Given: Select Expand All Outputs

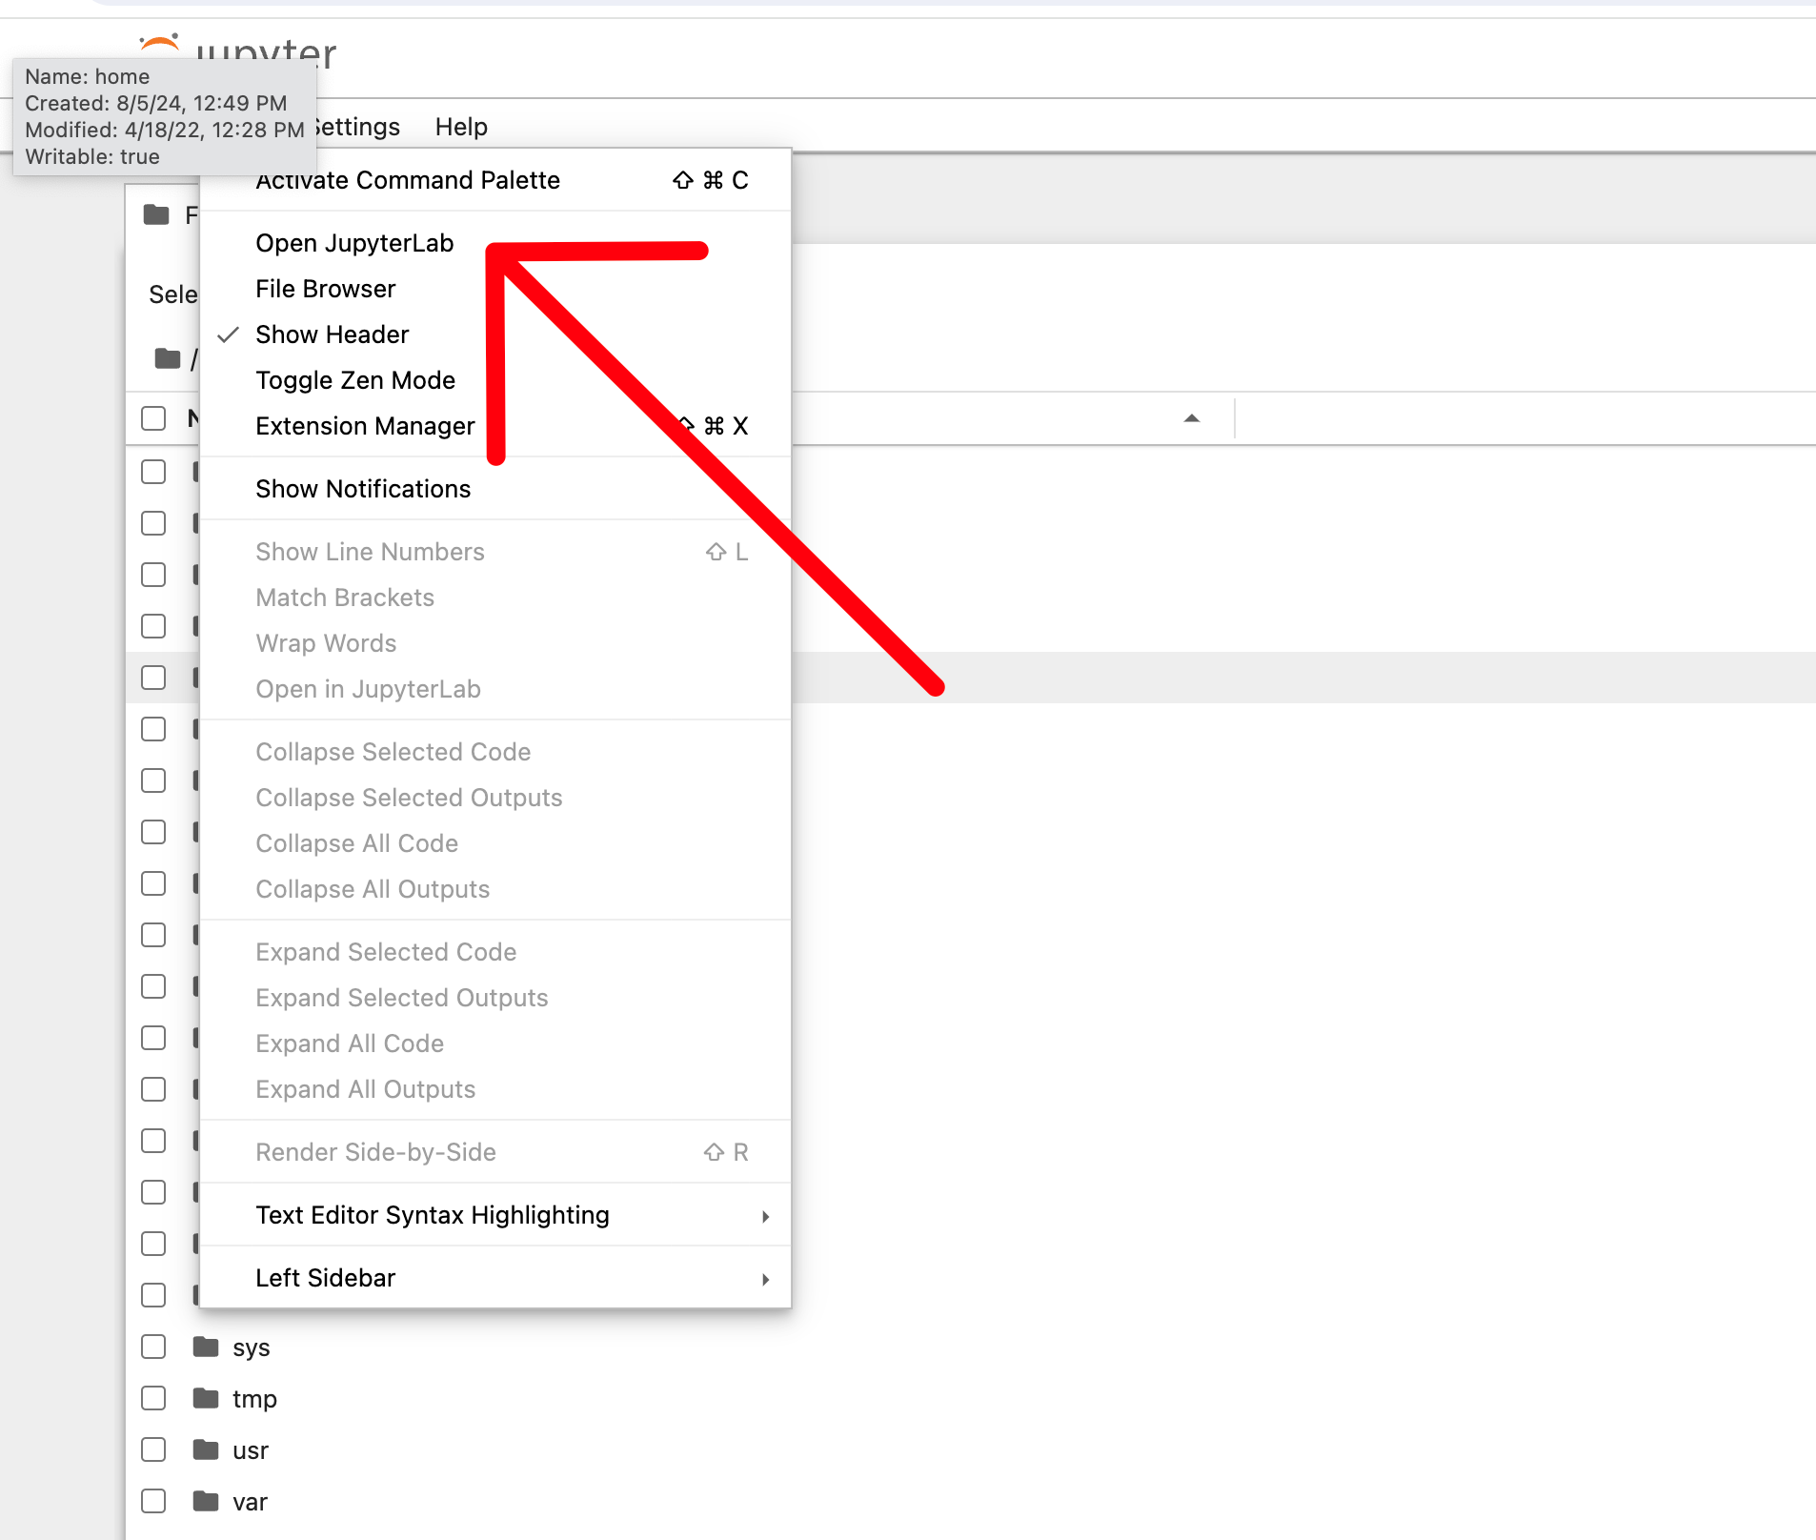Looking at the screenshot, I should [495, 1089].
